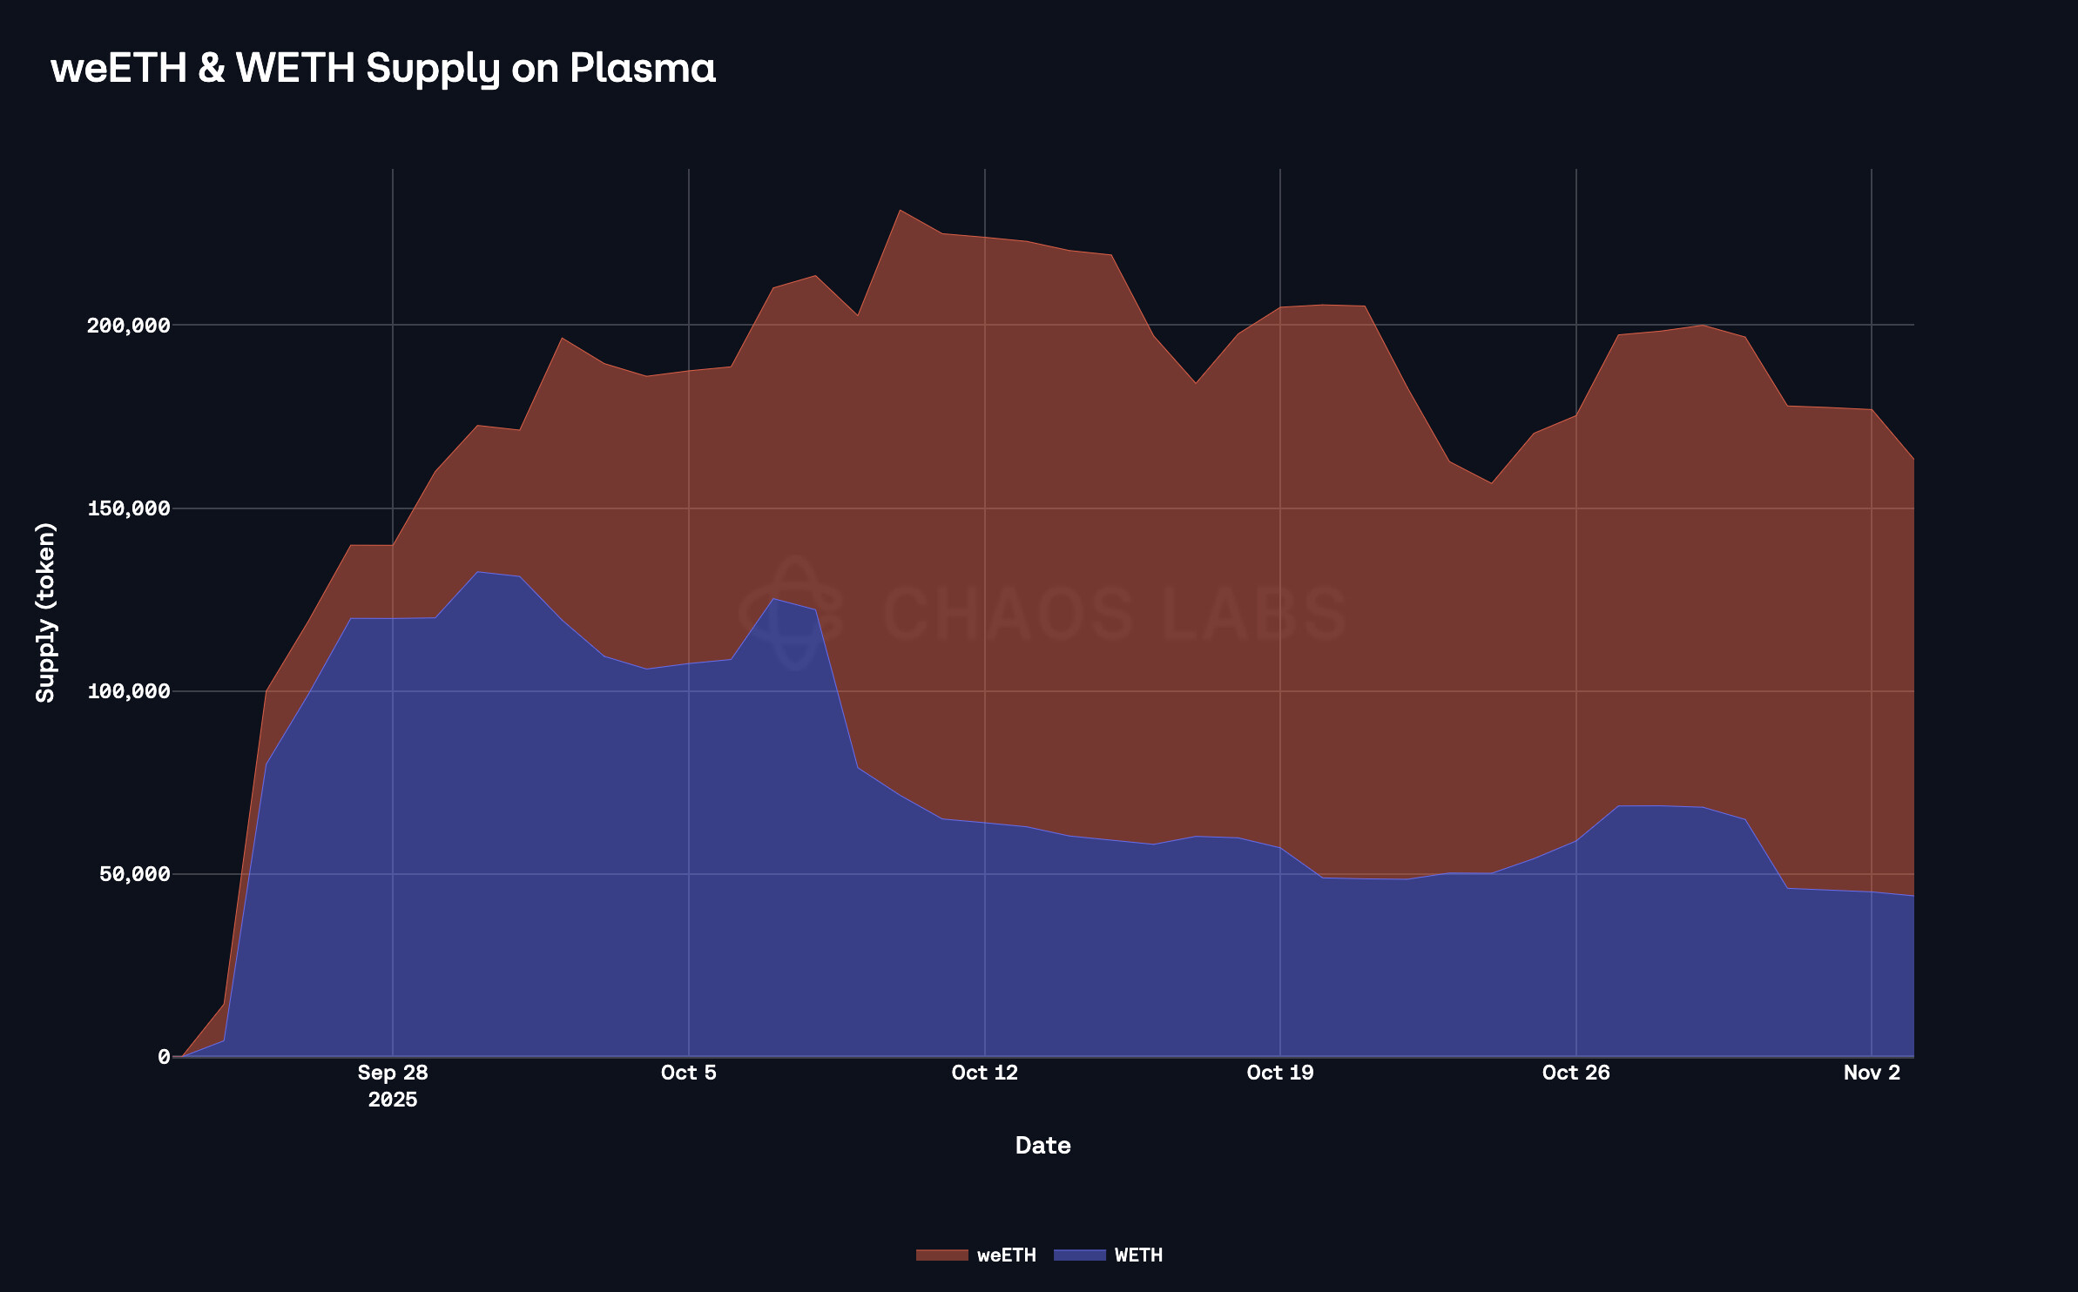Click the WETH legend color swatch
This screenshot has height=1292, width=2078.
[1079, 1255]
